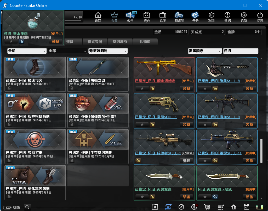The image size is (268, 211).
Task: Open the 制造所 workshop icon
Action: [x=179, y=17]
